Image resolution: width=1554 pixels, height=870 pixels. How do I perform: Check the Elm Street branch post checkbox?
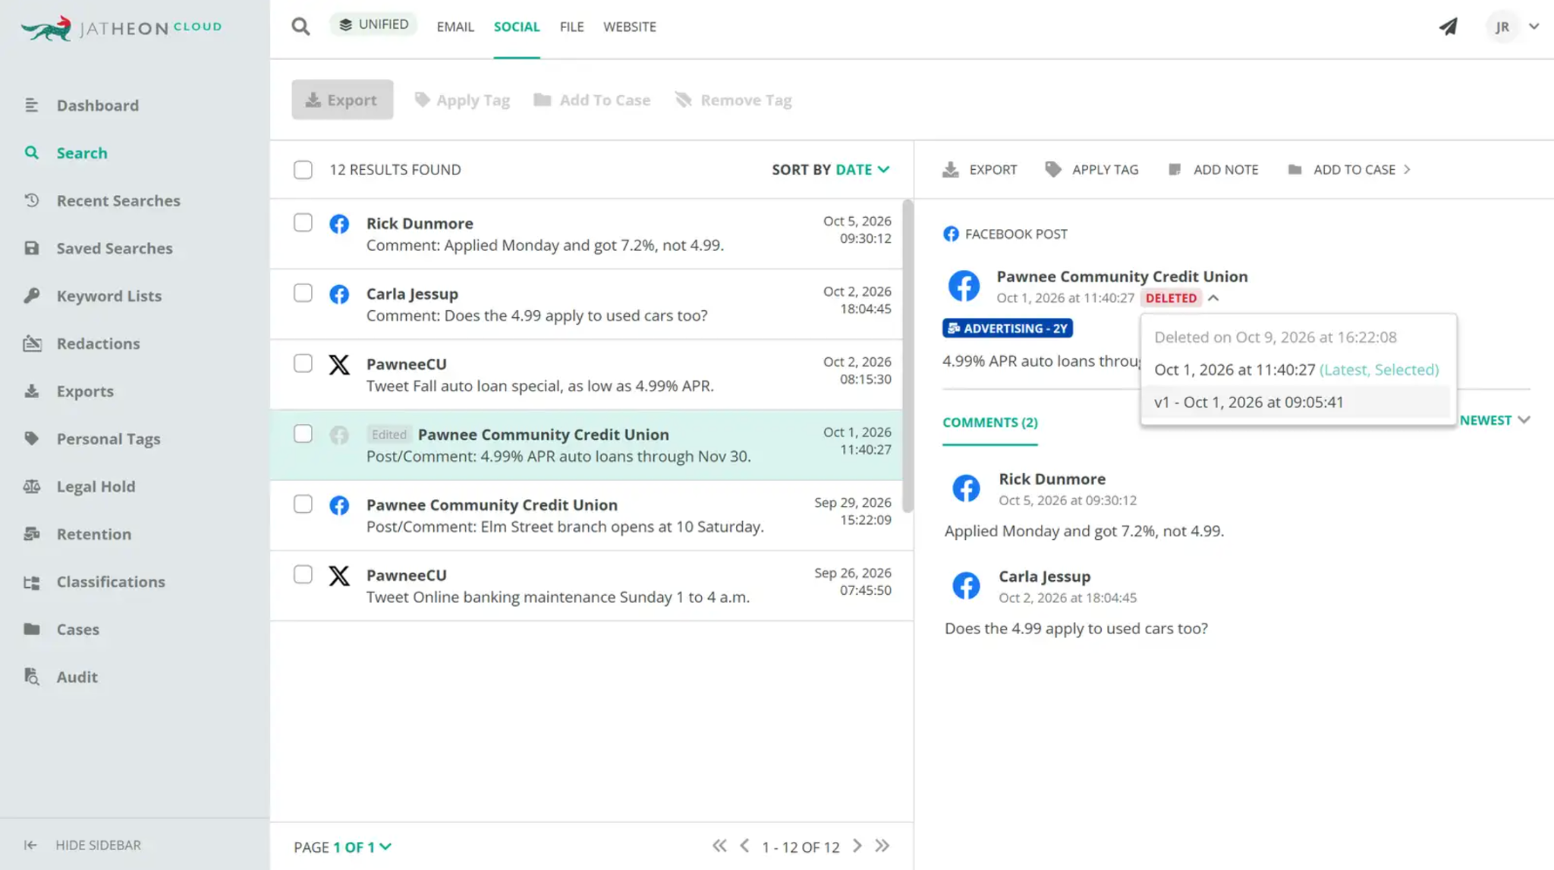(303, 504)
